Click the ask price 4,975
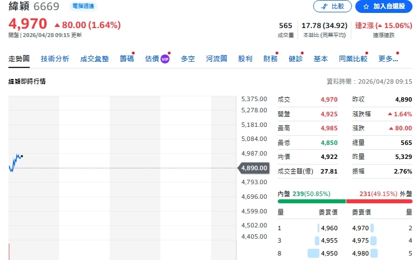Viewport: 417px width, 260px height. tap(360, 240)
